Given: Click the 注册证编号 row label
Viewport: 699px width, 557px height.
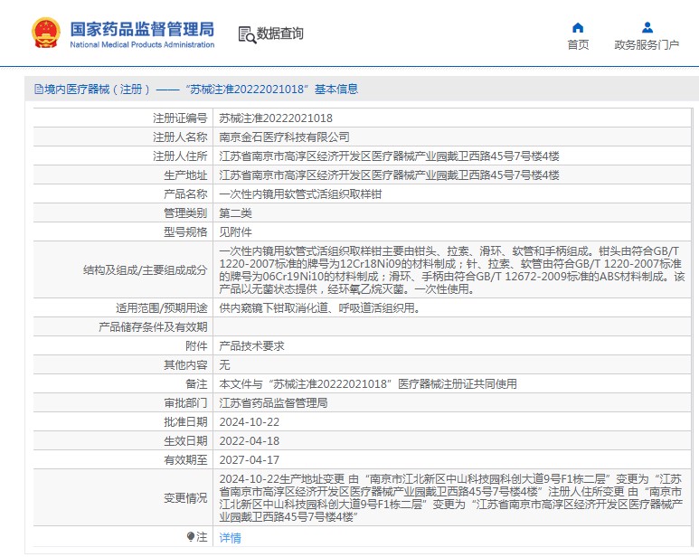Looking at the screenshot, I should (x=180, y=118).
